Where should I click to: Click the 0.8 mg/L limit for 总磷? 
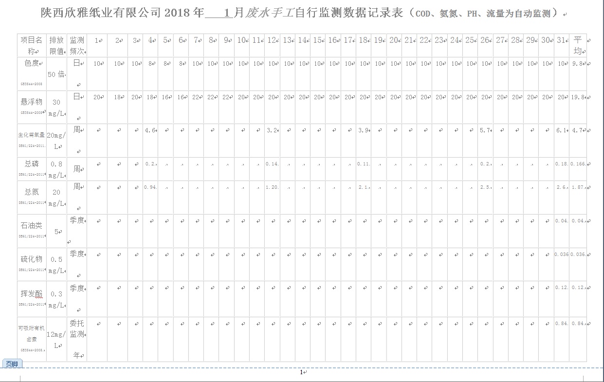pyautogui.click(x=56, y=169)
